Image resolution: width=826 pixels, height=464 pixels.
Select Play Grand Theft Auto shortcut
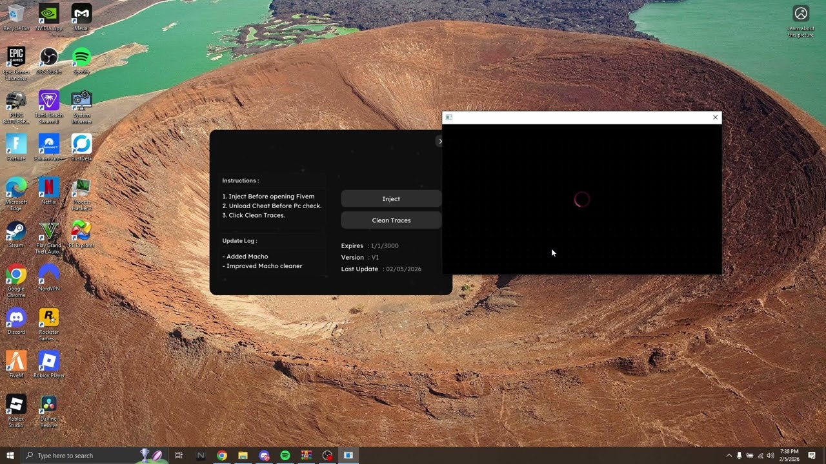tap(48, 238)
